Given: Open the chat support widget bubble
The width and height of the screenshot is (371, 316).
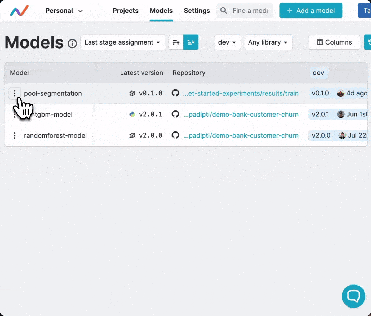Looking at the screenshot, I should click(354, 296).
